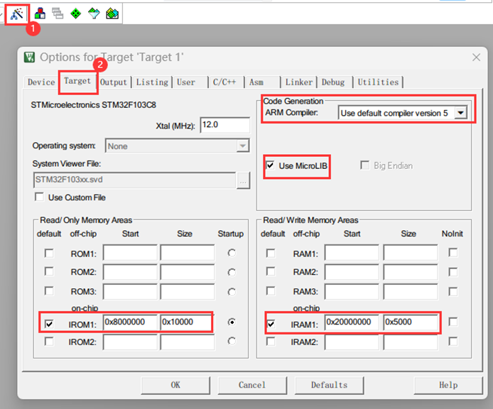Open the Output tab
Screen dimensions: 493x409
tap(114, 82)
